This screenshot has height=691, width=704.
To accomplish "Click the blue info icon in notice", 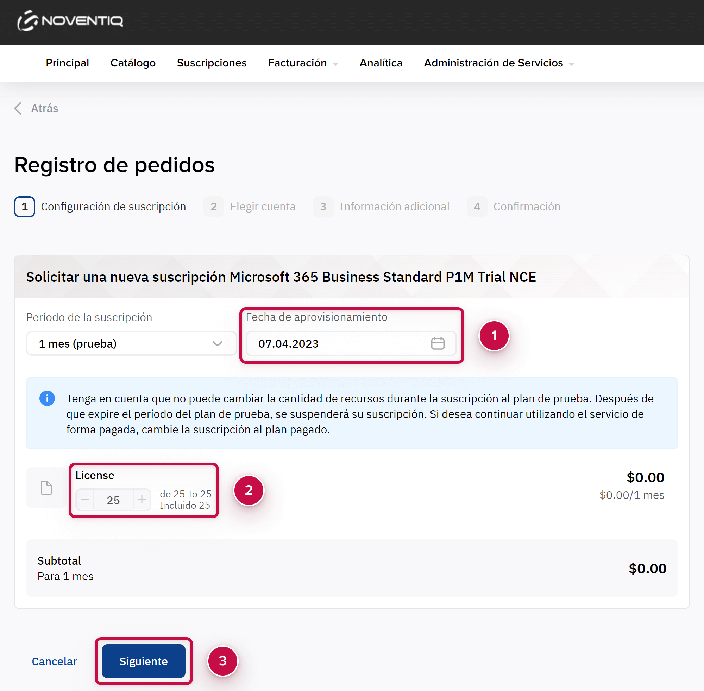I will [x=47, y=399].
